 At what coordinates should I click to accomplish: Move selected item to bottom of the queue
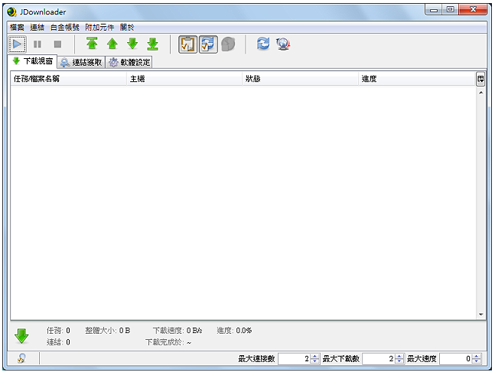tap(153, 44)
